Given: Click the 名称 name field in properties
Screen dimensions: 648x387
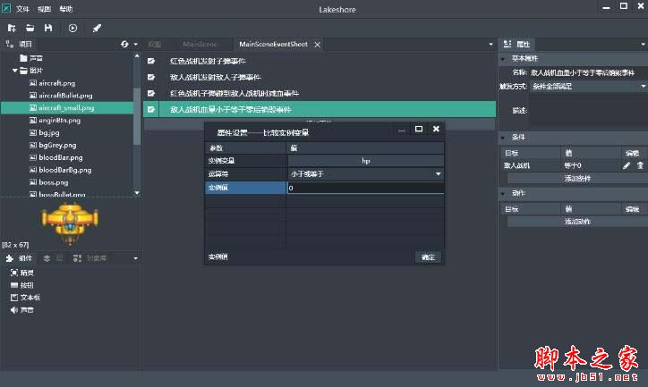Looking at the screenshot, I should click(589, 72).
